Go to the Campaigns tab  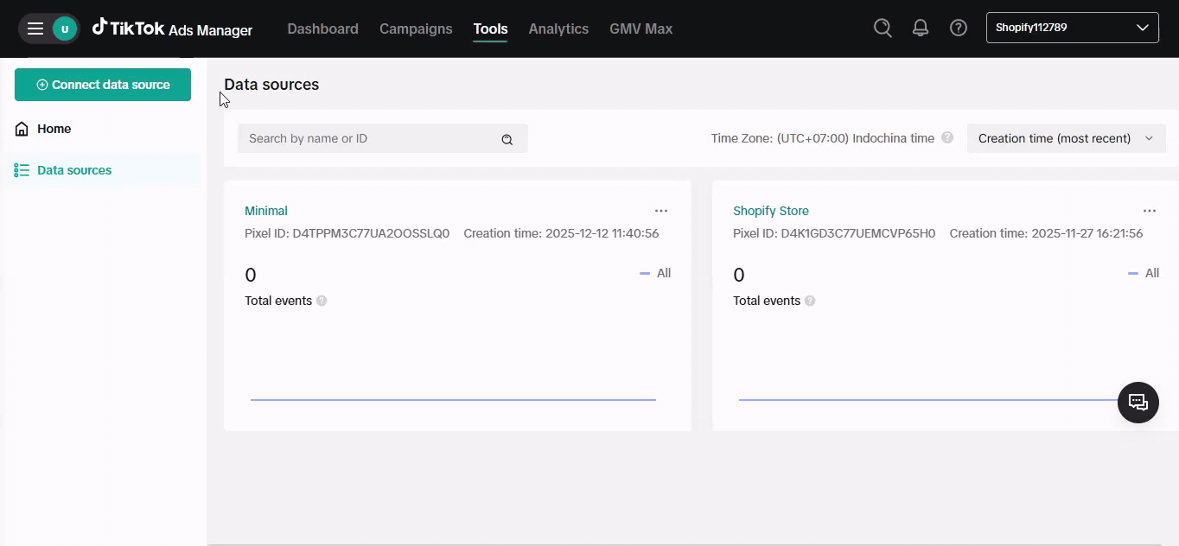click(416, 29)
